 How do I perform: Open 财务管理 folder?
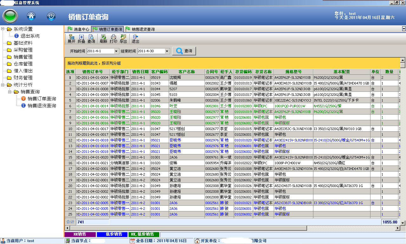(x=23, y=78)
